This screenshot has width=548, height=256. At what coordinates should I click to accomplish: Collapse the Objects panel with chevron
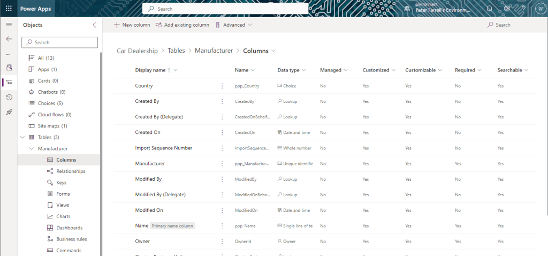pos(95,25)
